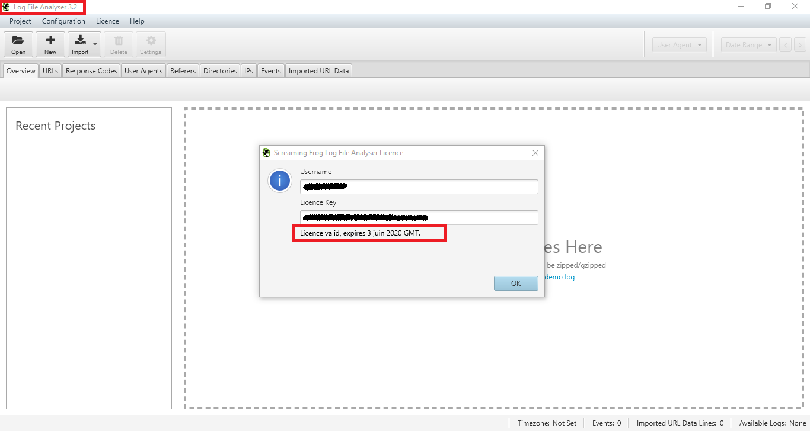Open the Date Range dropdown
The height and width of the screenshot is (431, 810).
coord(748,44)
